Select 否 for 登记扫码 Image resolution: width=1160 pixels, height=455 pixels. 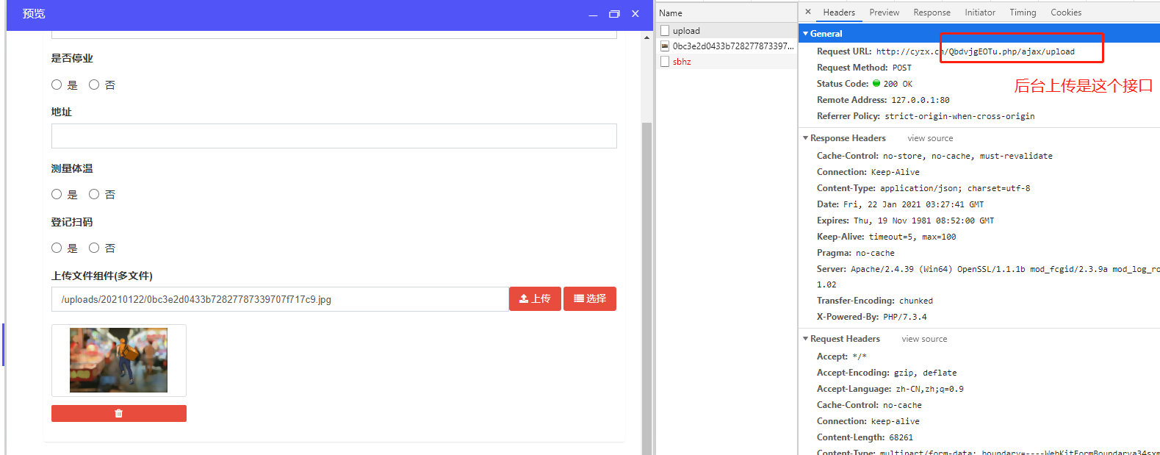click(x=94, y=248)
